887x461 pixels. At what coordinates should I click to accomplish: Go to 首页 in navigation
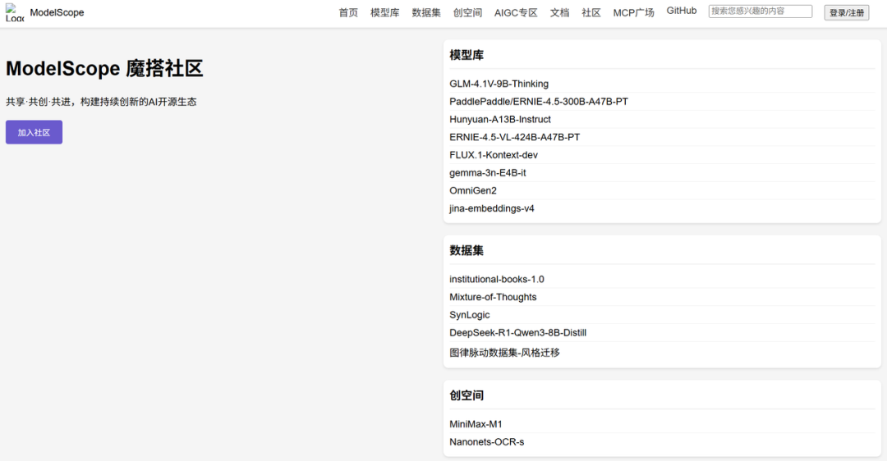click(348, 12)
